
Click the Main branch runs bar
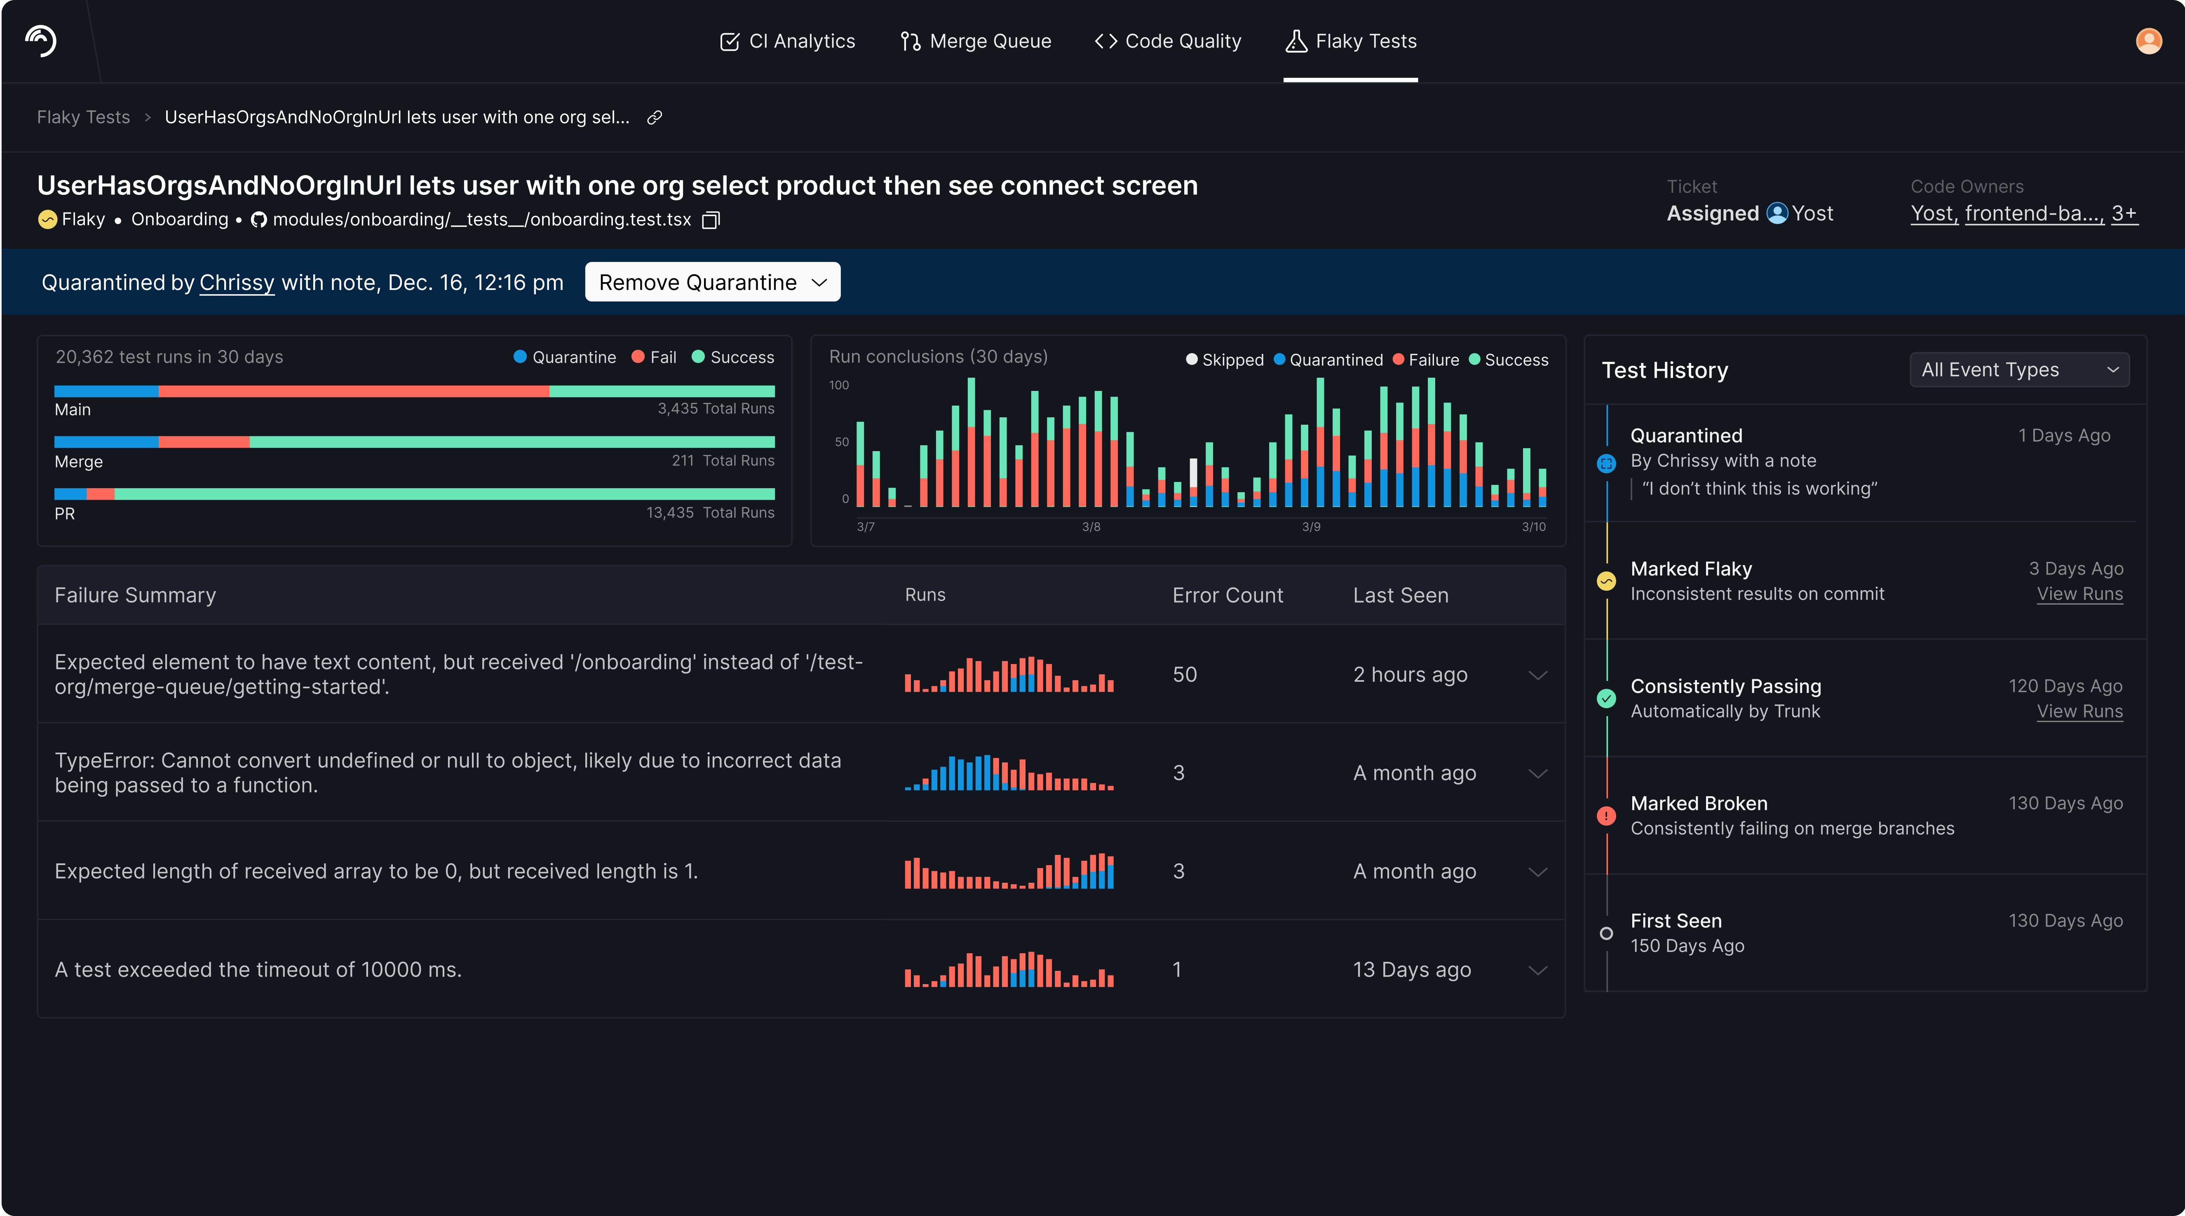click(415, 391)
